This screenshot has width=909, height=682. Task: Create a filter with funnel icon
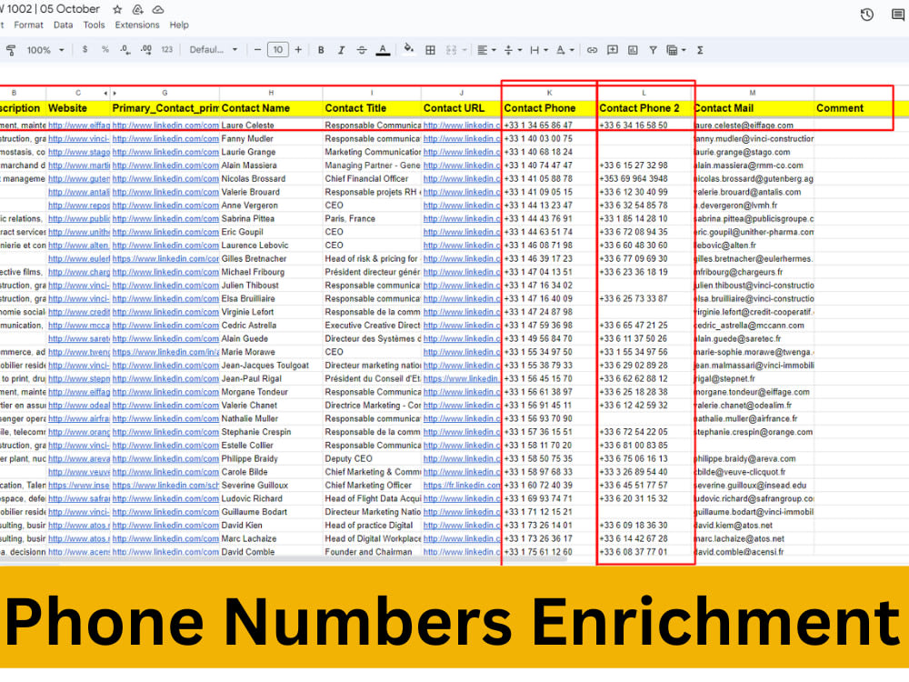pos(653,50)
